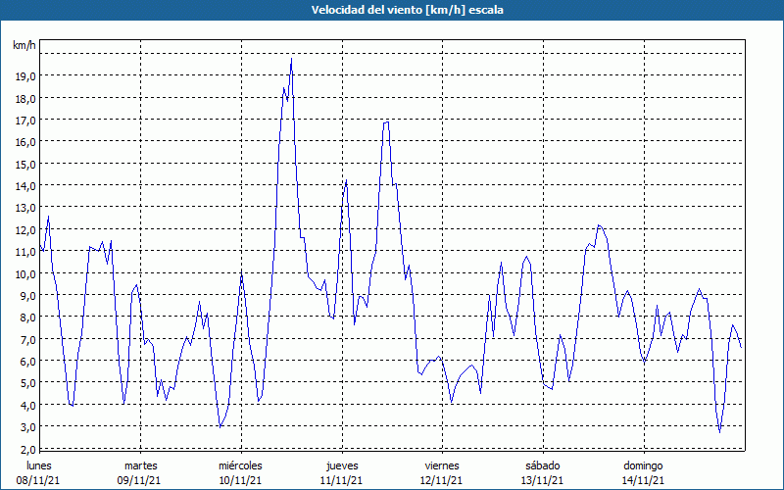Click the km/h axis unit label
Image resolution: width=784 pixels, height=490 pixels.
pos(24,45)
